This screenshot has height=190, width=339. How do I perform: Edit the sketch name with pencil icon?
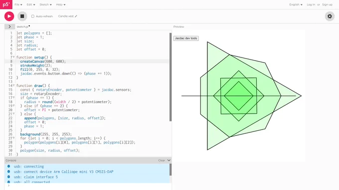point(76,16)
